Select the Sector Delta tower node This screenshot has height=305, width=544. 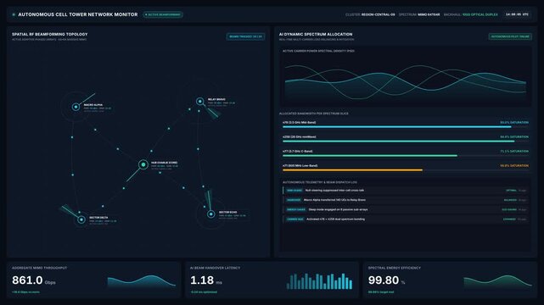(81, 219)
